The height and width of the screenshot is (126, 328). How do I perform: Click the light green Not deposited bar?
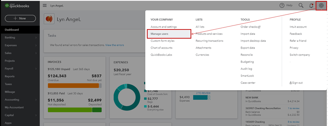(x=70, y=110)
